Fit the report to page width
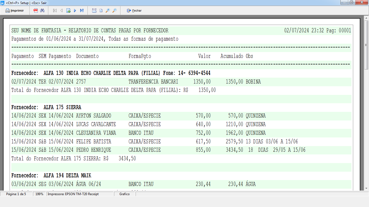 click(x=94, y=11)
